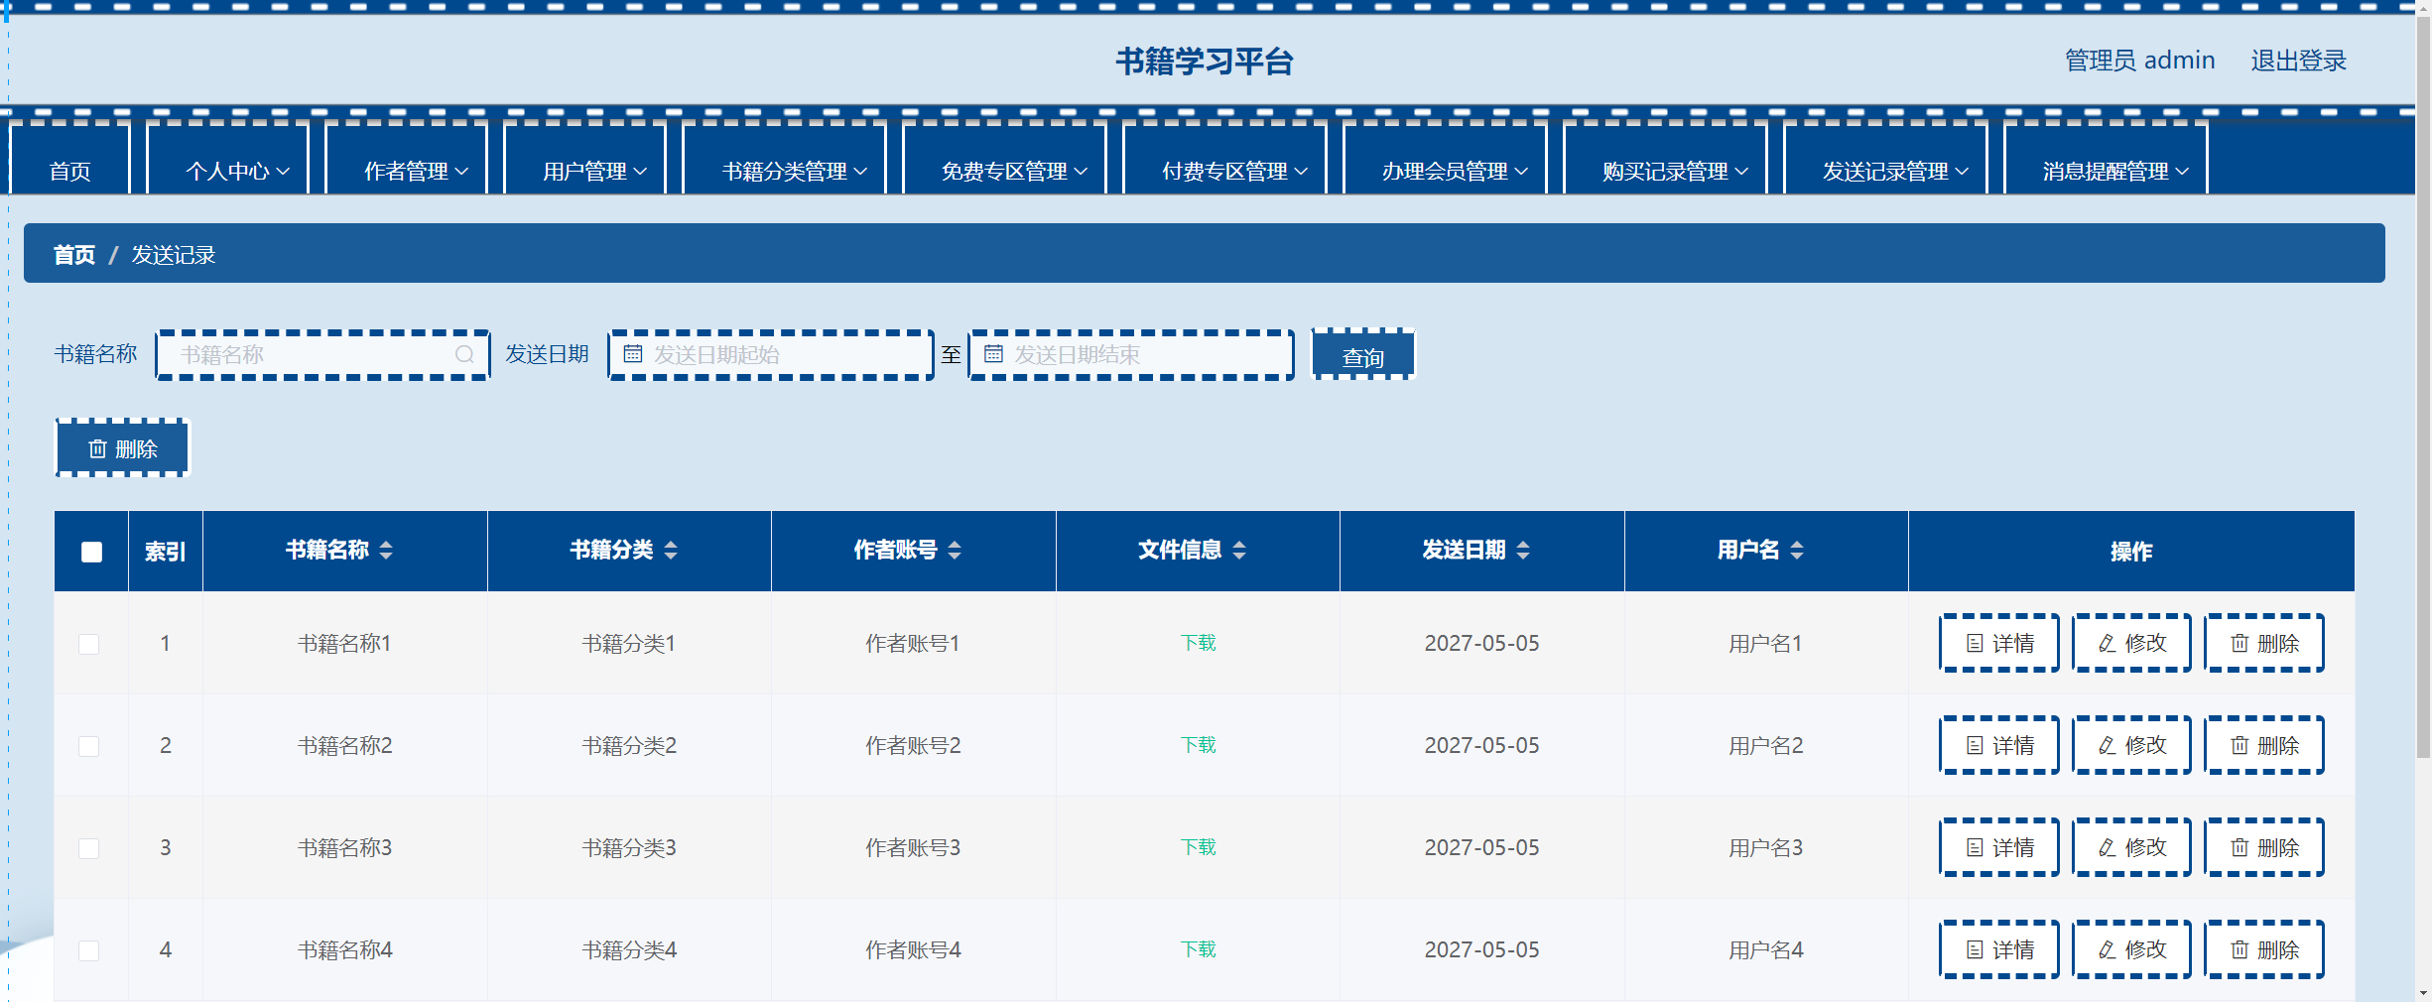Open the 消息提醒管理 dropdown
The image size is (2432, 1002).
click(2104, 170)
